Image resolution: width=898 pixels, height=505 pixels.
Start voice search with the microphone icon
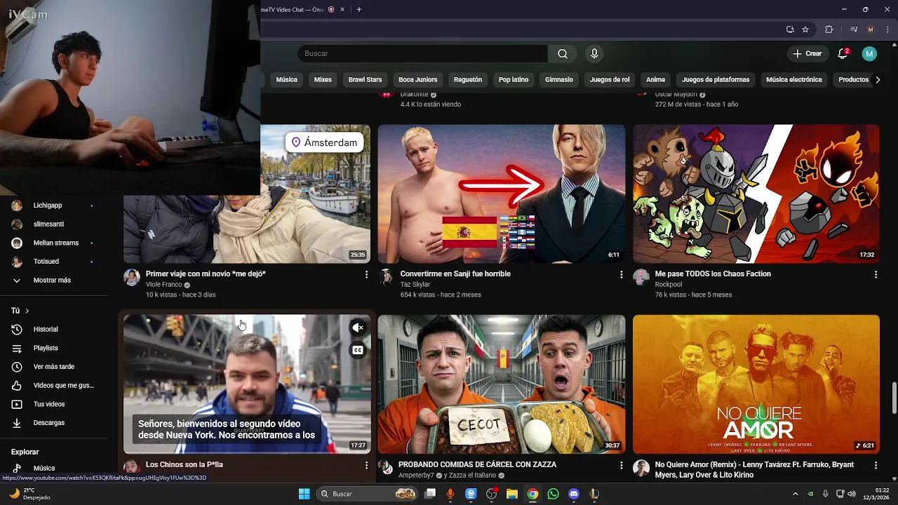(594, 54)
